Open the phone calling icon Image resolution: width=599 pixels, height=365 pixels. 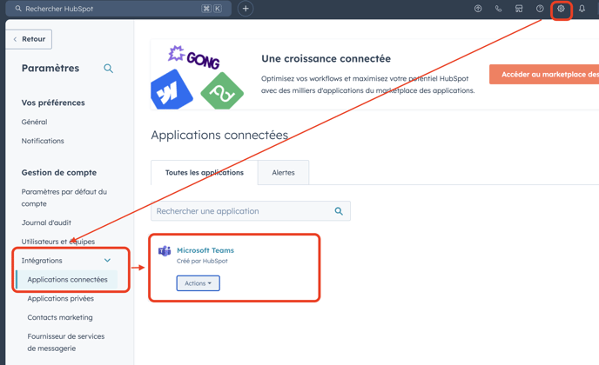click(x=499, y=9)
